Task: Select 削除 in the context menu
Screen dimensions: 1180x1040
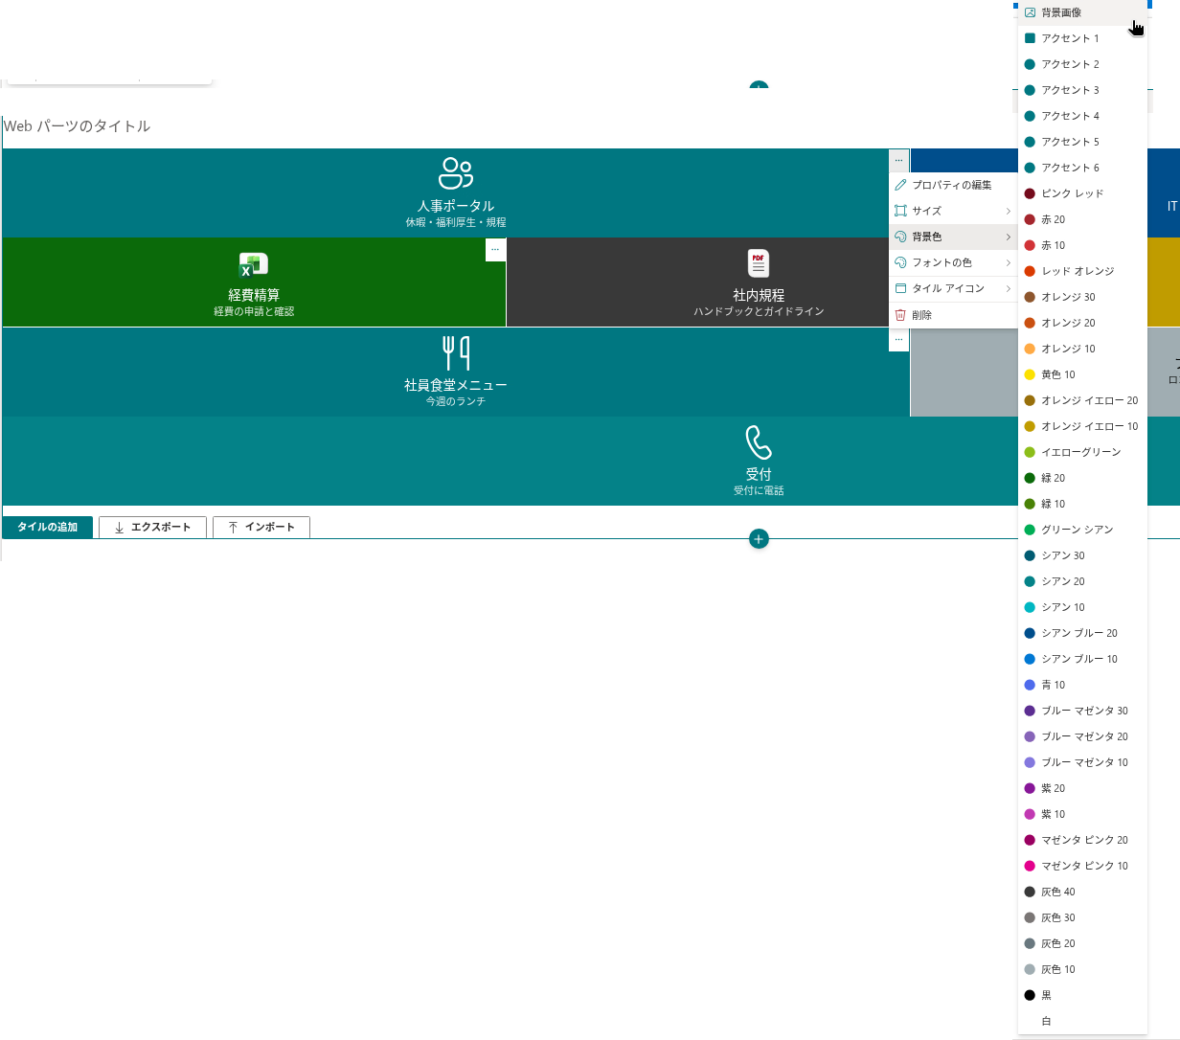Action: point(953,315)
